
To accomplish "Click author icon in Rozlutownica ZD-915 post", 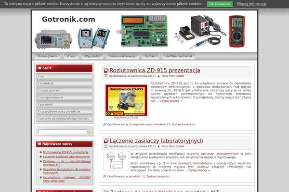I will pos(158,76).
